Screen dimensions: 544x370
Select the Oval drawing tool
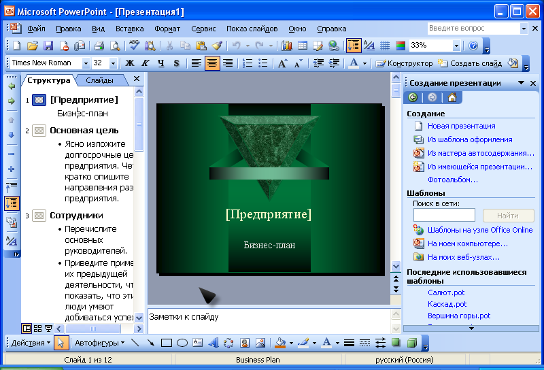click(x=182, y=343)
